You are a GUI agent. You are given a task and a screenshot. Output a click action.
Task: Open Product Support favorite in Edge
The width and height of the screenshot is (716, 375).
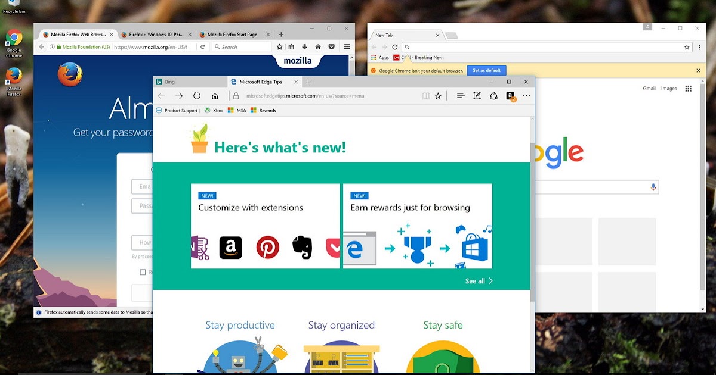coord(178,110)
